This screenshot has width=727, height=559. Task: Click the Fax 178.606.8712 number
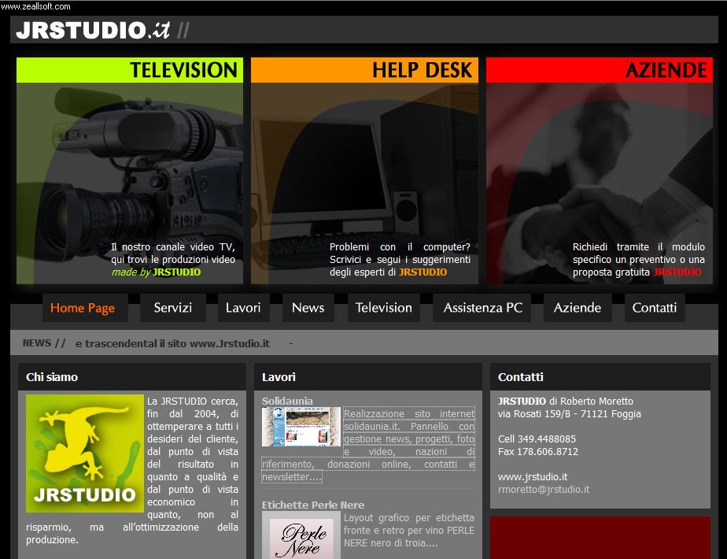(x=538, y=451)
